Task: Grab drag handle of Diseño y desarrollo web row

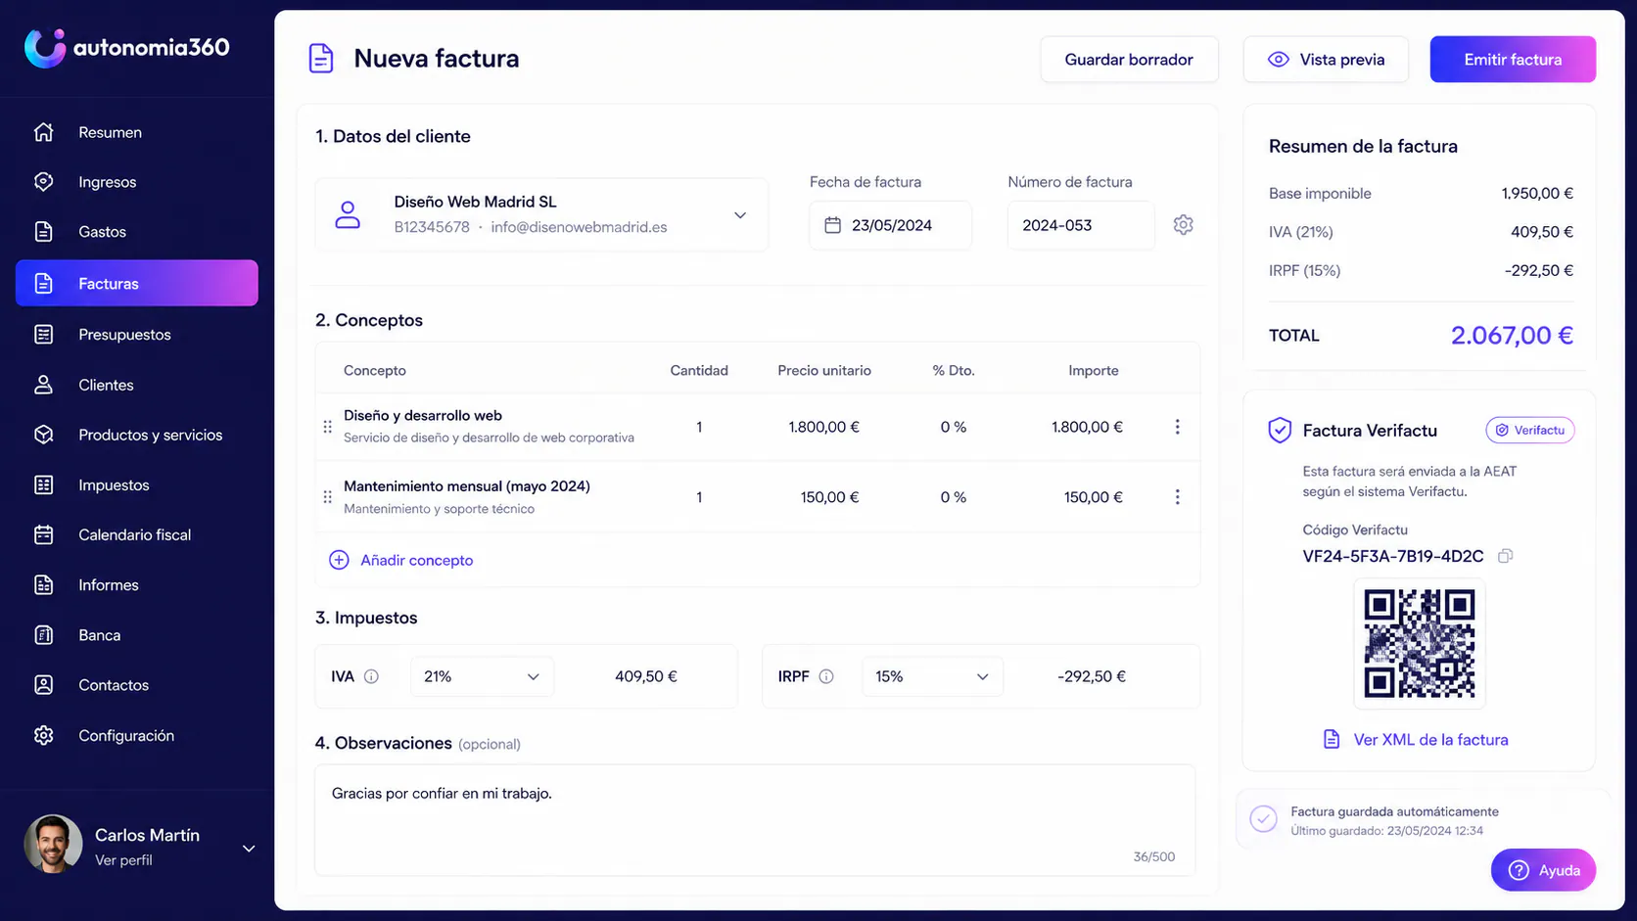Action: (327, 427)
